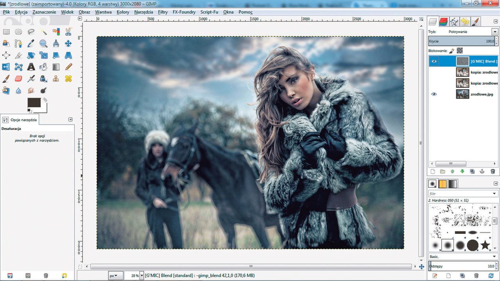Select the Airbrush tool
Image resolution: width=500 pixels, height=281 pixels.
click(31, 78)
